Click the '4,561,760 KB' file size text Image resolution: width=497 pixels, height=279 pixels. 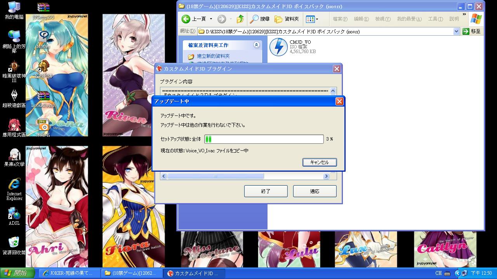tap(302, 52)
